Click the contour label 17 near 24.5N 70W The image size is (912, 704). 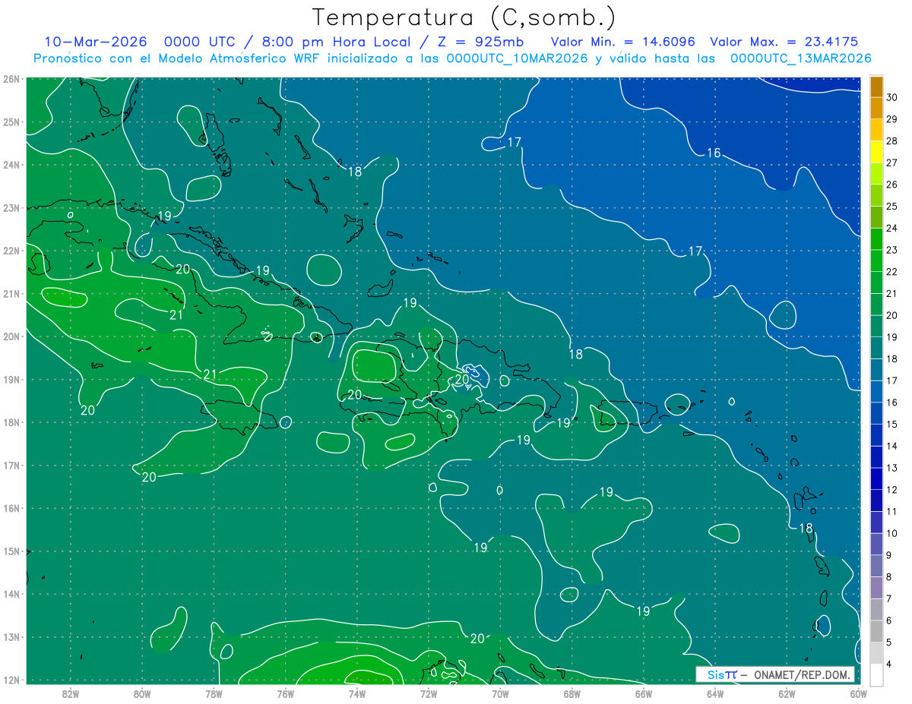[x=515, y=142]
